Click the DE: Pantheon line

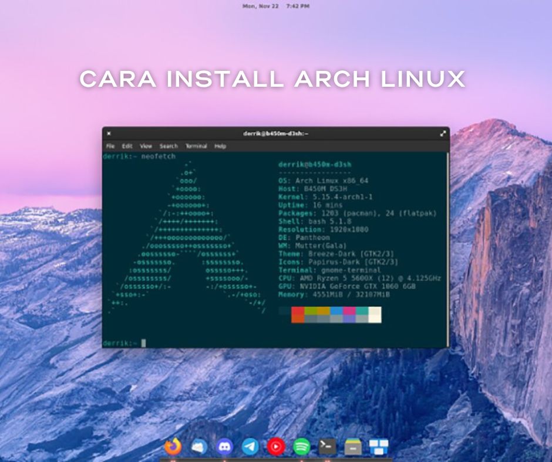click(304, 237)
